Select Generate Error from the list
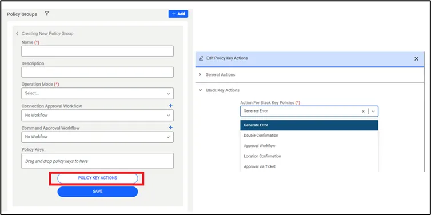 click(309, 125)
